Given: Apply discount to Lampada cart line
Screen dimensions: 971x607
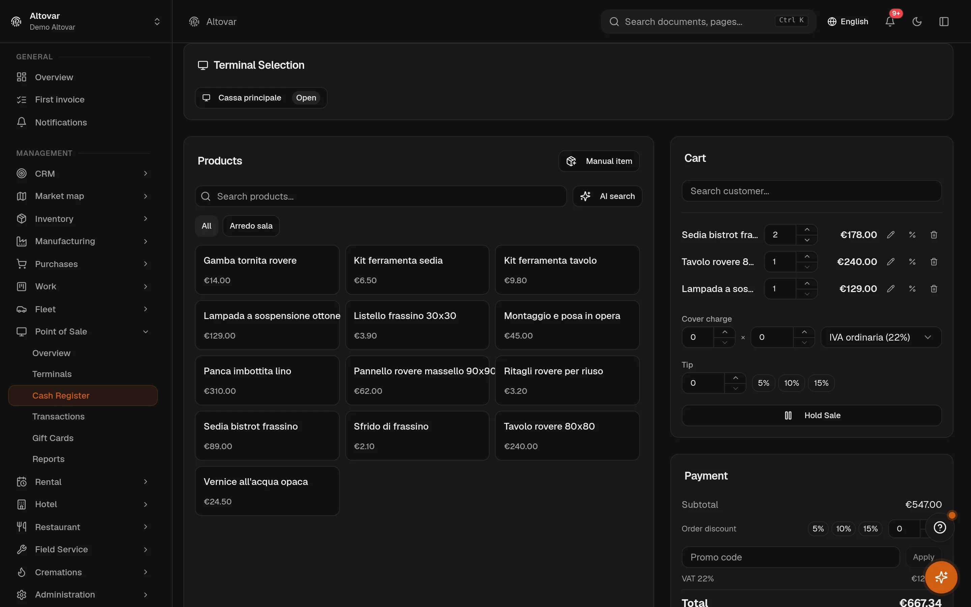Looking at the screenshot, I should (912, 289).
